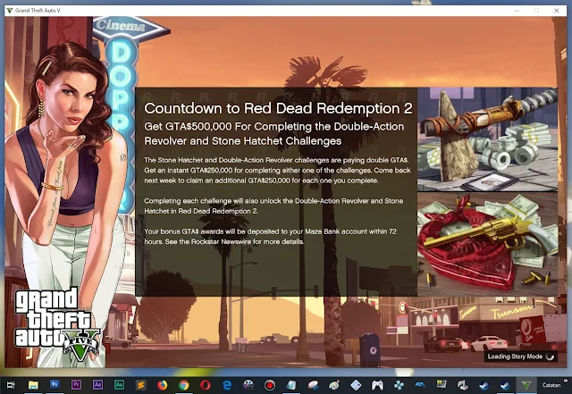Open Firefox browser from the taskbar
The image size is (572, 394).
(163, 385)
